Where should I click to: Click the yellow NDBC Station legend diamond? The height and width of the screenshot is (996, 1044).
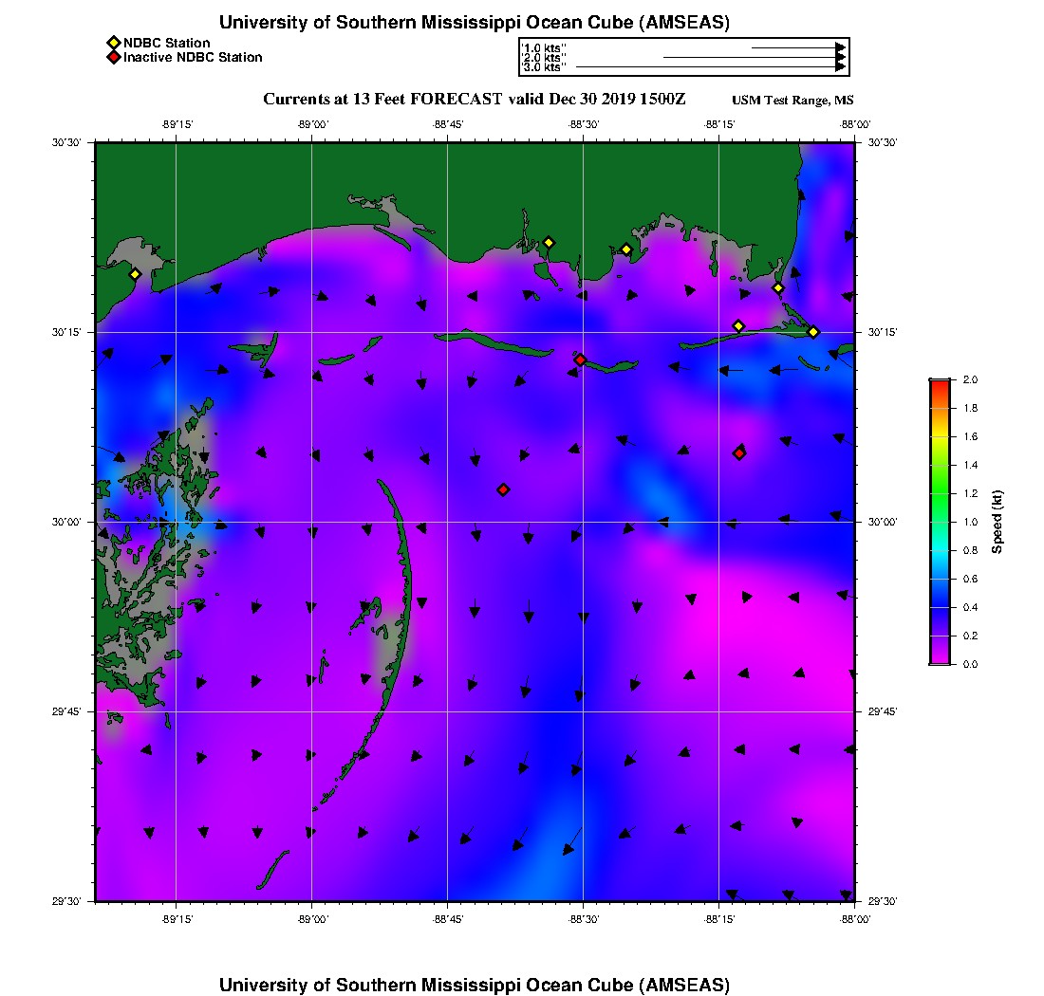click(x=113, y=43)
